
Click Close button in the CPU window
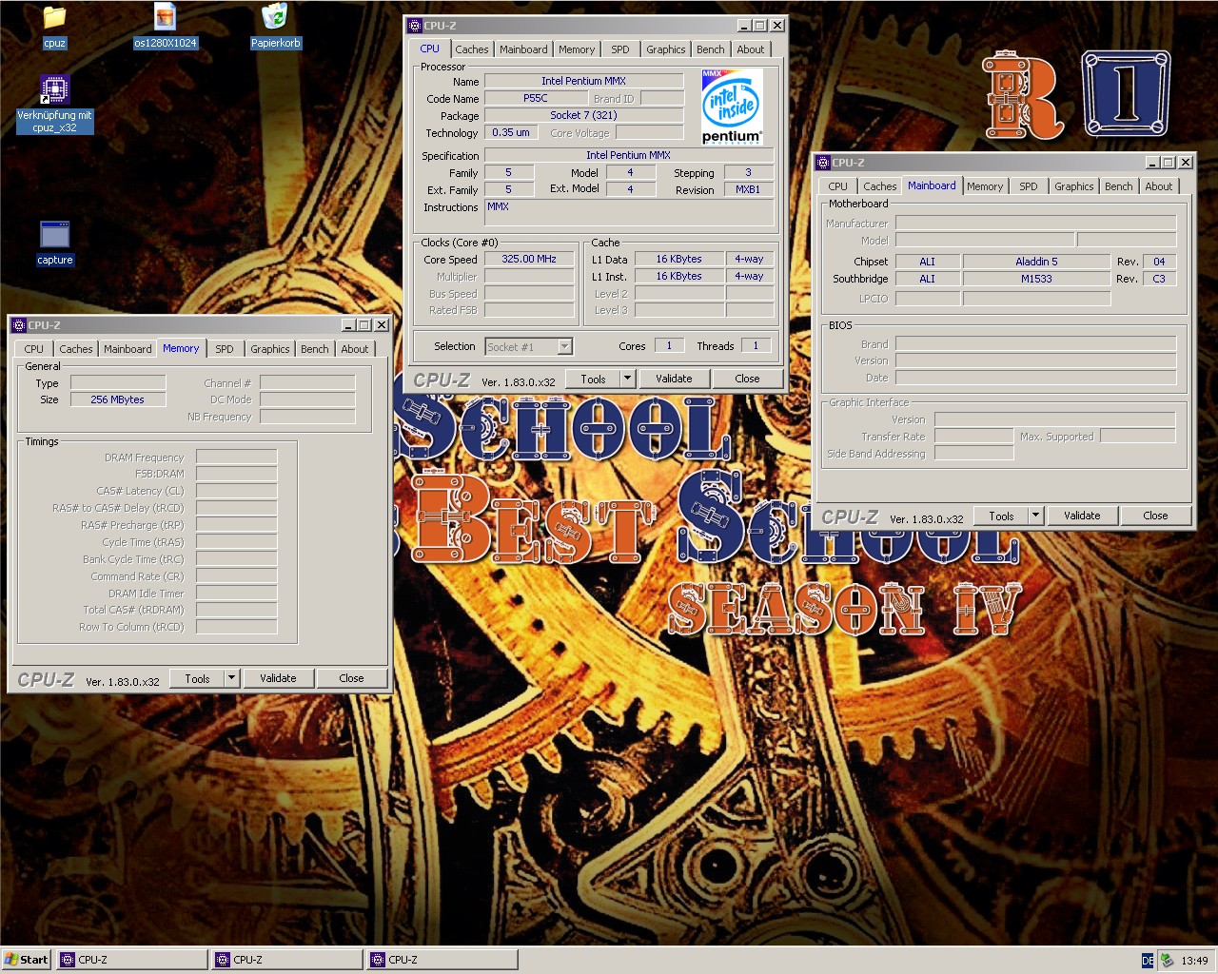[x=747, y=379]
